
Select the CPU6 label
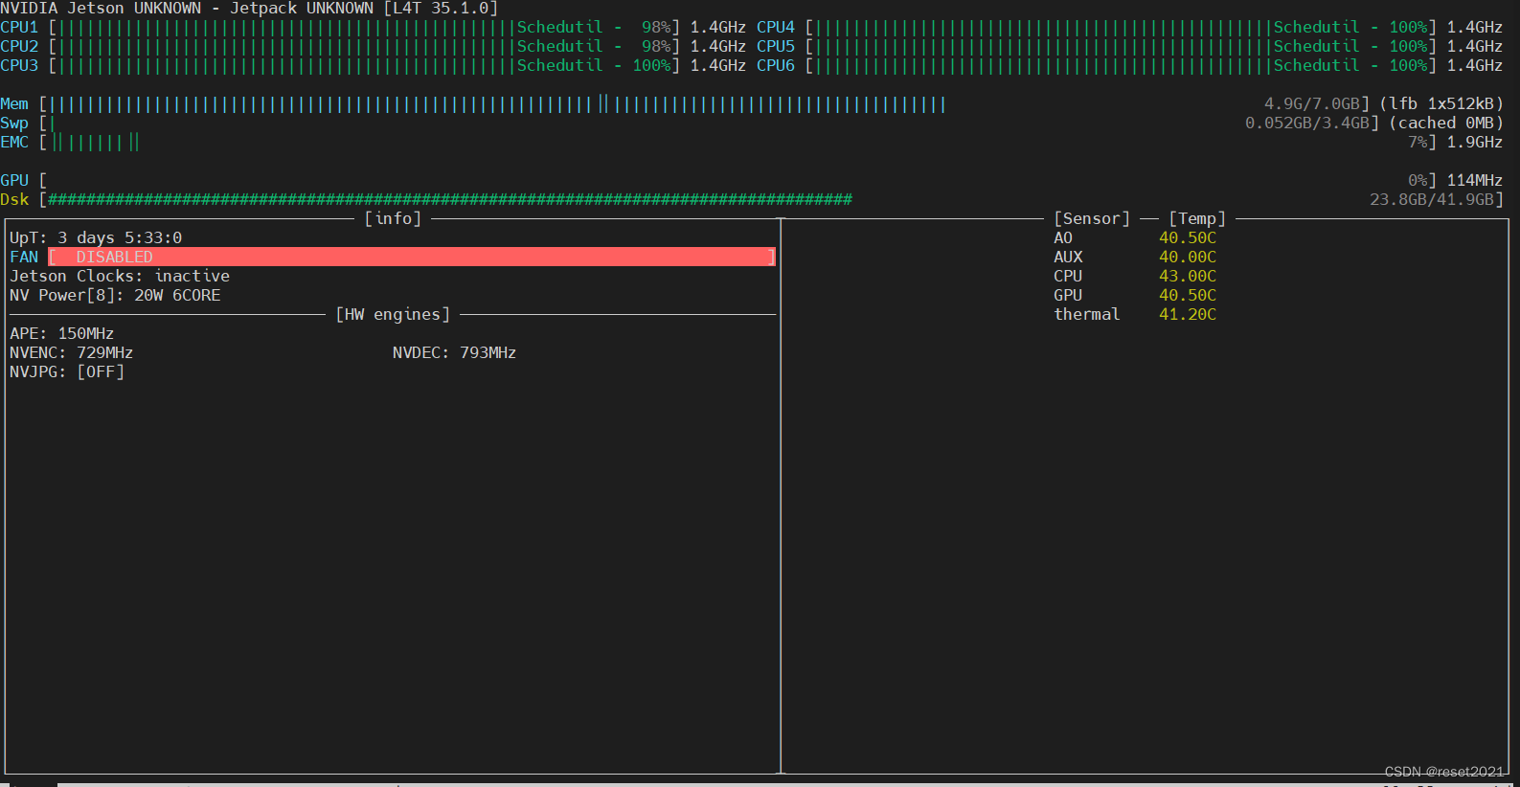tap(776, 65)
